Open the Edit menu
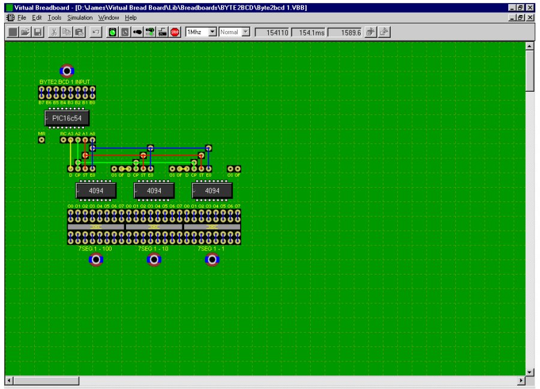This screenshot has height=389, width=540. (x=37, y=17)
